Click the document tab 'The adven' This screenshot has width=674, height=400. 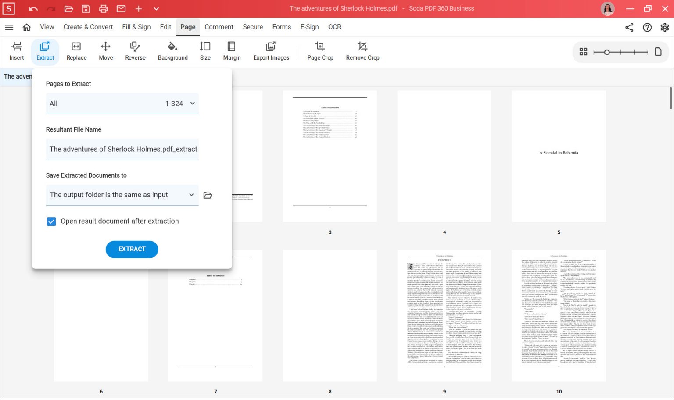point(18,76)
